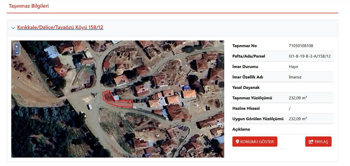Click the Yasal Dayanak row label
The width and height of the screenshot is (350, 166).
coord(246,88)
